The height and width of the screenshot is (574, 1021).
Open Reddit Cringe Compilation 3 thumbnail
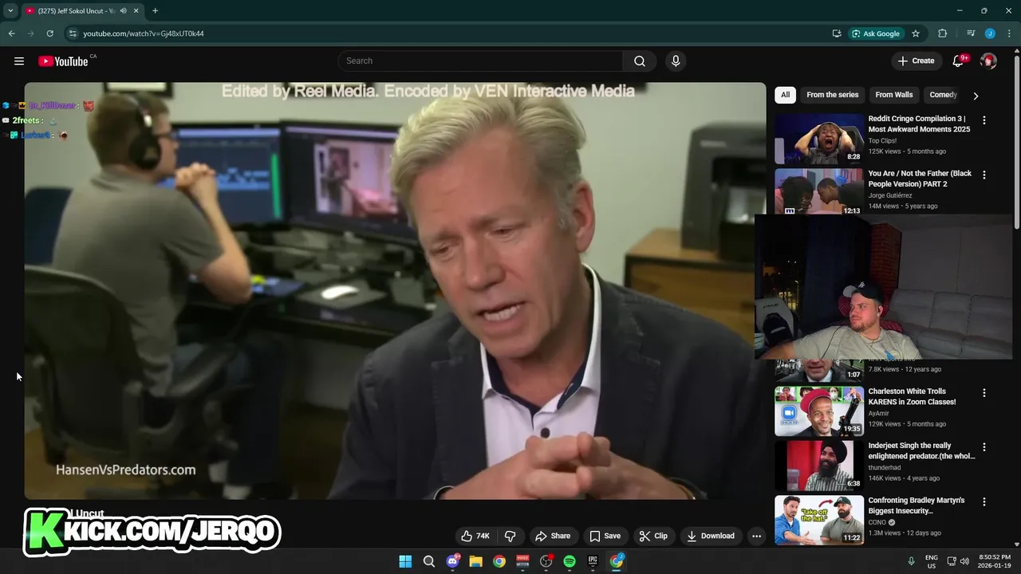(819, 138)
